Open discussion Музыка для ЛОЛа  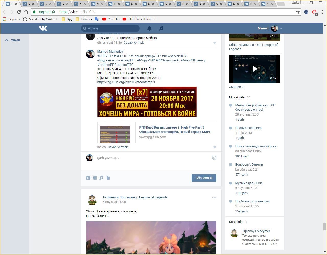click(x=249, y=183)
